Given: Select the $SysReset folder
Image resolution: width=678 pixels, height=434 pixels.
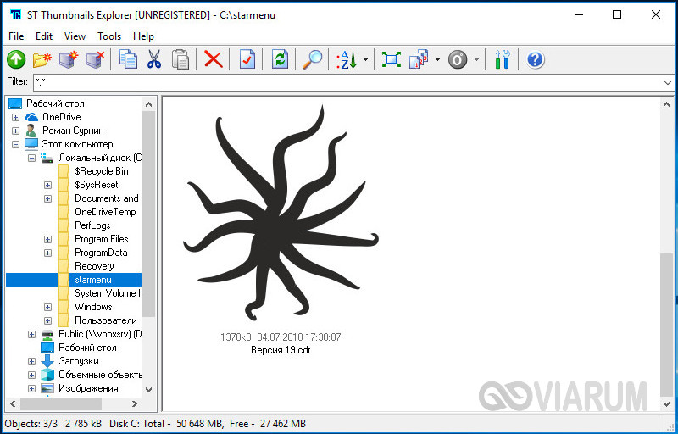Looking at the screenshot, I should (x=97, y=185).
